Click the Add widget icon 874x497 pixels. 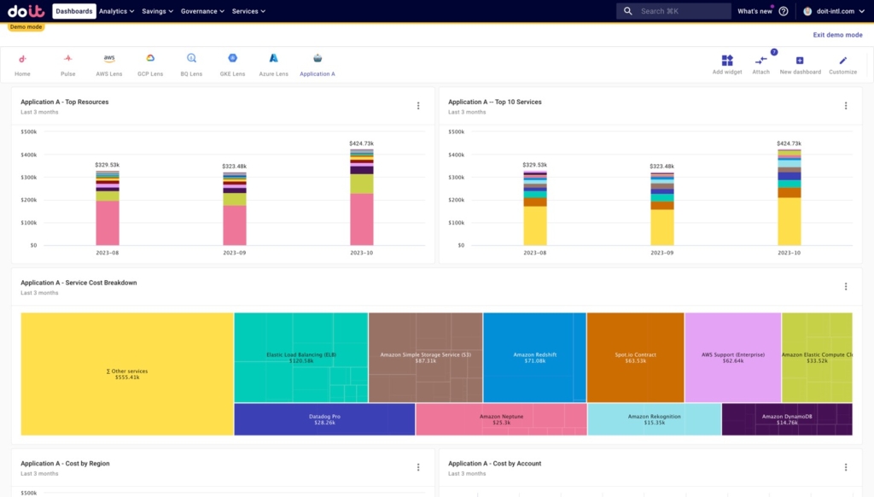727,61
